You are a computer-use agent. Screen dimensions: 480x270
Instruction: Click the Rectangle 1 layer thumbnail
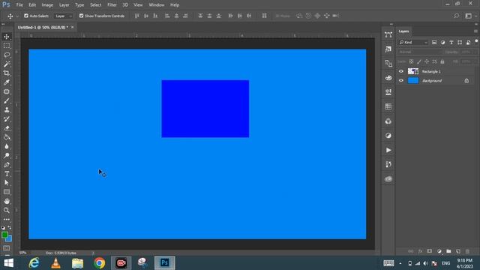click(413, 71)
